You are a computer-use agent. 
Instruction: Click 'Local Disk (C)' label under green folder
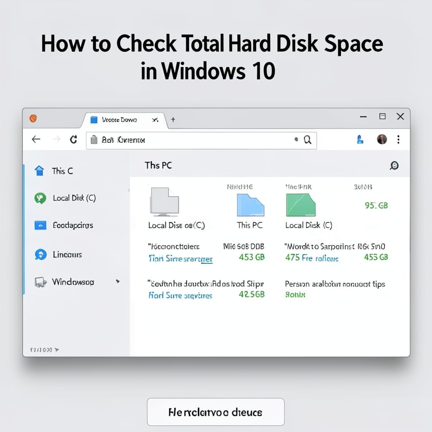[309, 225]
